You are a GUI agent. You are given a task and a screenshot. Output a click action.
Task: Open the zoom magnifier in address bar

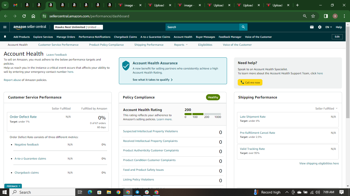(x=305, y=16)
